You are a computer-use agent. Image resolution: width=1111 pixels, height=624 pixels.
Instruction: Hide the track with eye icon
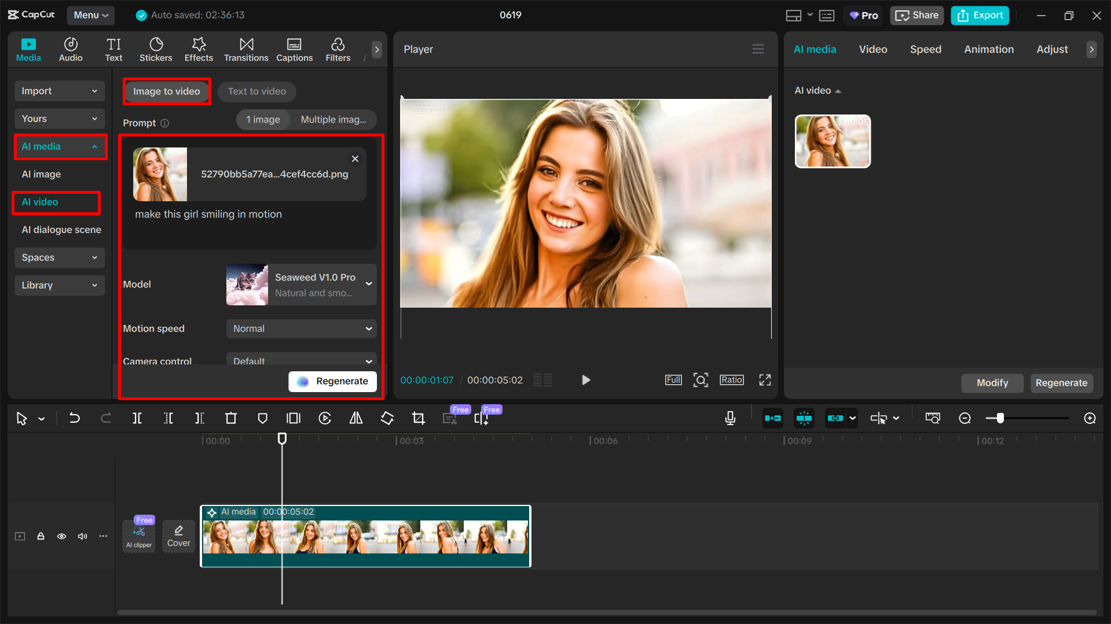61,536
